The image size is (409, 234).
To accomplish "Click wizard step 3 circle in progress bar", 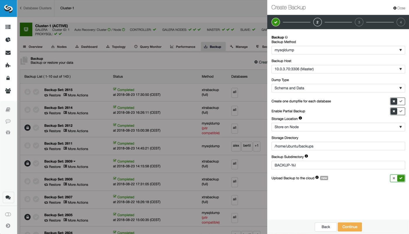I will coord(359,22).
